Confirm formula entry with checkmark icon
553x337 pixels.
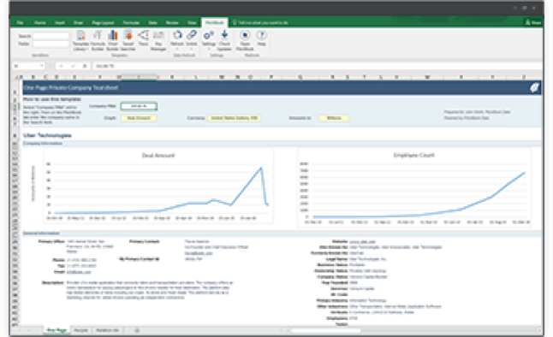click(73, 66)
